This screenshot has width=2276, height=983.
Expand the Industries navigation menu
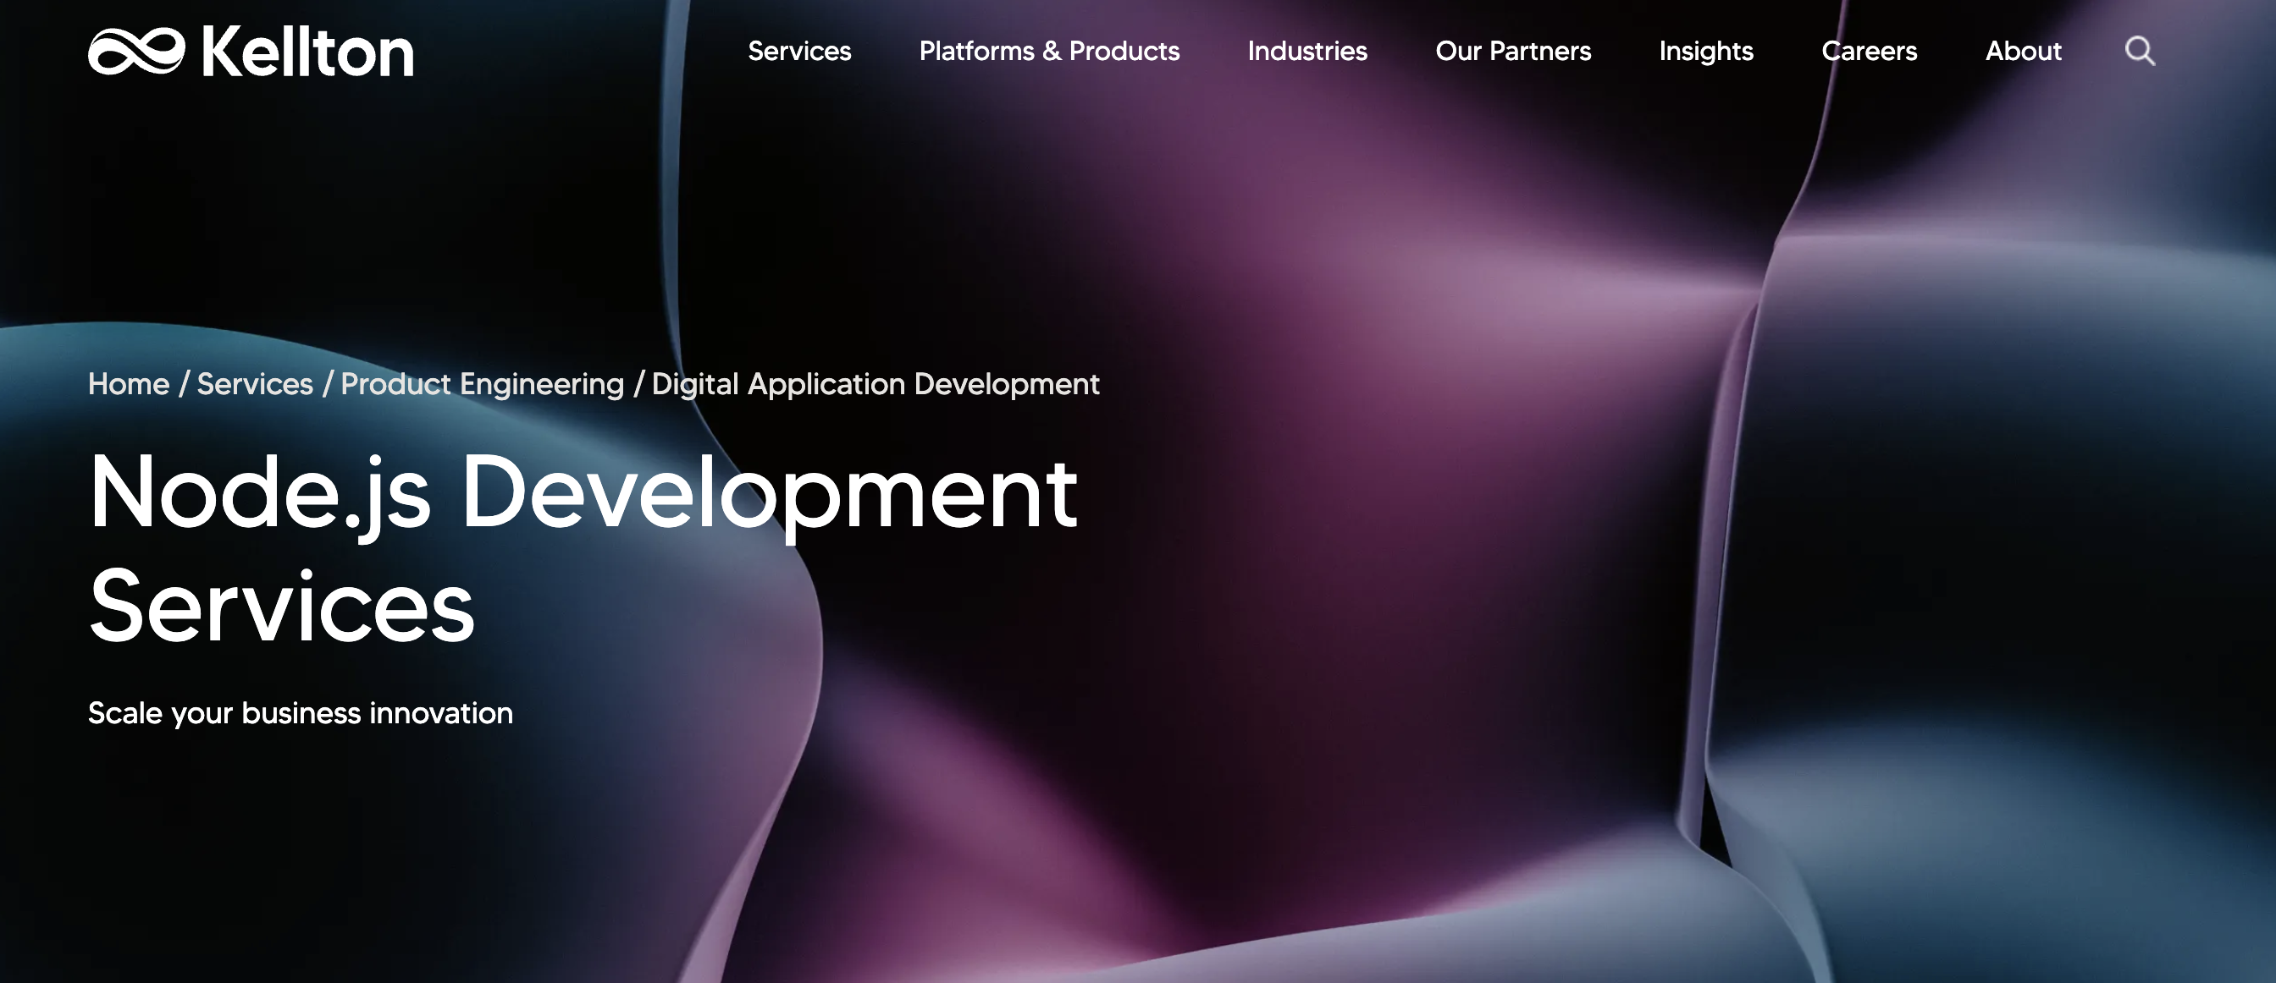pyautogui.click(x=1306, y=51)
